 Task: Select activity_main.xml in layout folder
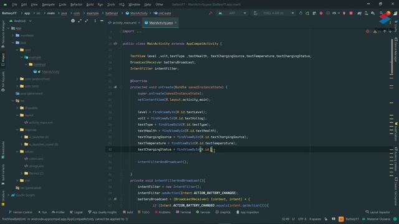(x=41, y=123)
